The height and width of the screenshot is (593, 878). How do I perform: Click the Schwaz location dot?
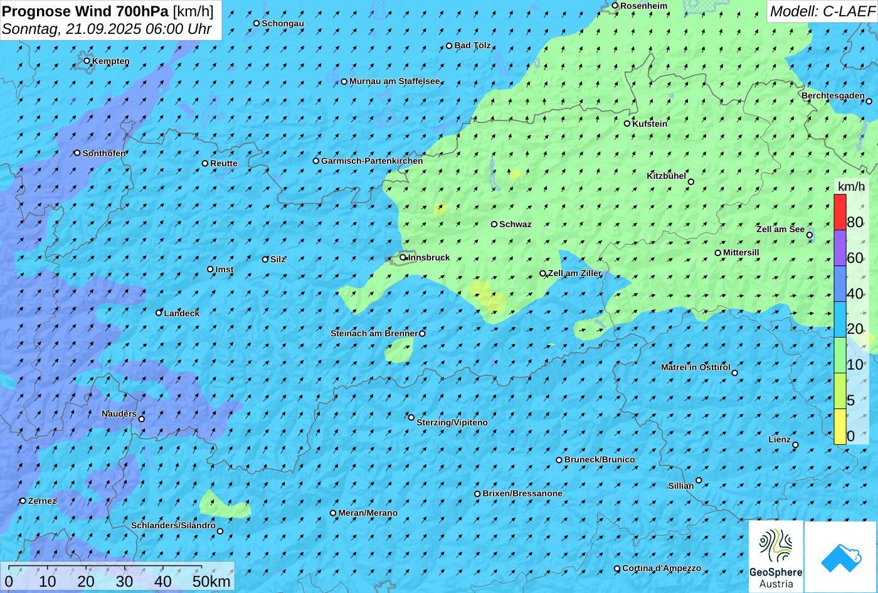(494, 224)
